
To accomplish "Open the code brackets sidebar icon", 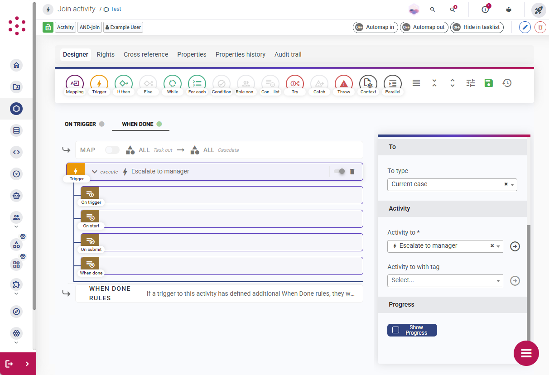I will point(16,152).
